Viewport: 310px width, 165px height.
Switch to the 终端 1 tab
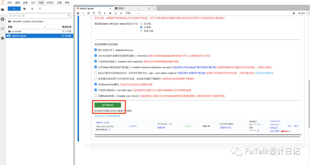(x=132, y=8)
